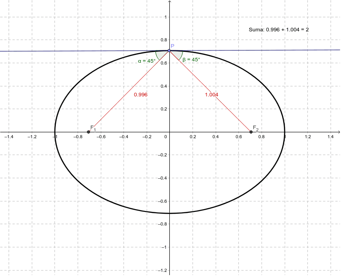341x276 pixels.
Task: Click the x-axis tick label −1.4
Action: [x=9, y=136]
